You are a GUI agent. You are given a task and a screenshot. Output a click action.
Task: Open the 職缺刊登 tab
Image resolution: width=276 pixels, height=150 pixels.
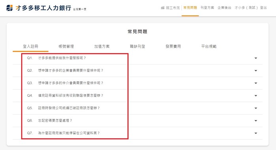point(138,46)
